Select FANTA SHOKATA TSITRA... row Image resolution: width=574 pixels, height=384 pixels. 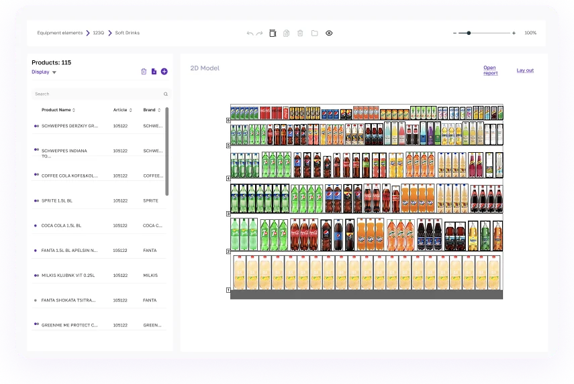coord(99,300)
